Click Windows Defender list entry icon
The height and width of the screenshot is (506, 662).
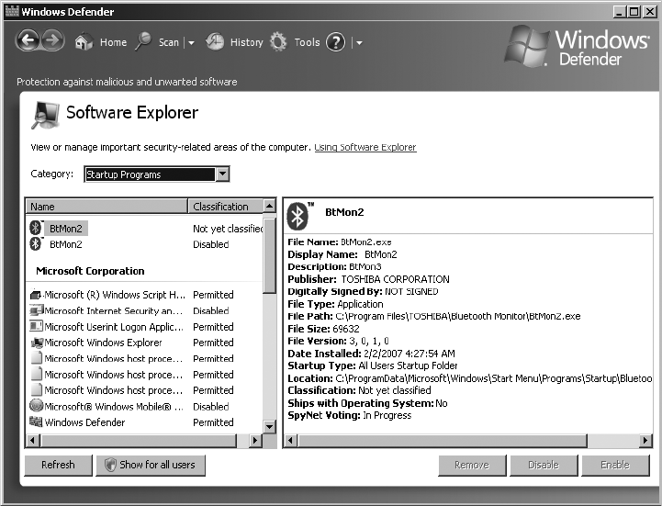pyautogui.click(x=37, y=422)
